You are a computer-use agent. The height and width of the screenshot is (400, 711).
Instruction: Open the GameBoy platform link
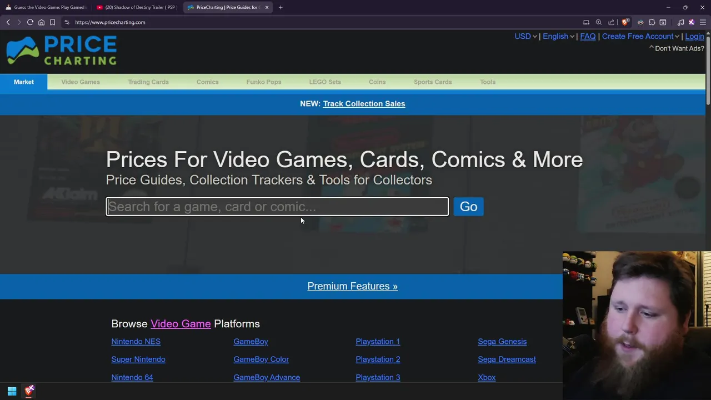[x=251, y=342]
